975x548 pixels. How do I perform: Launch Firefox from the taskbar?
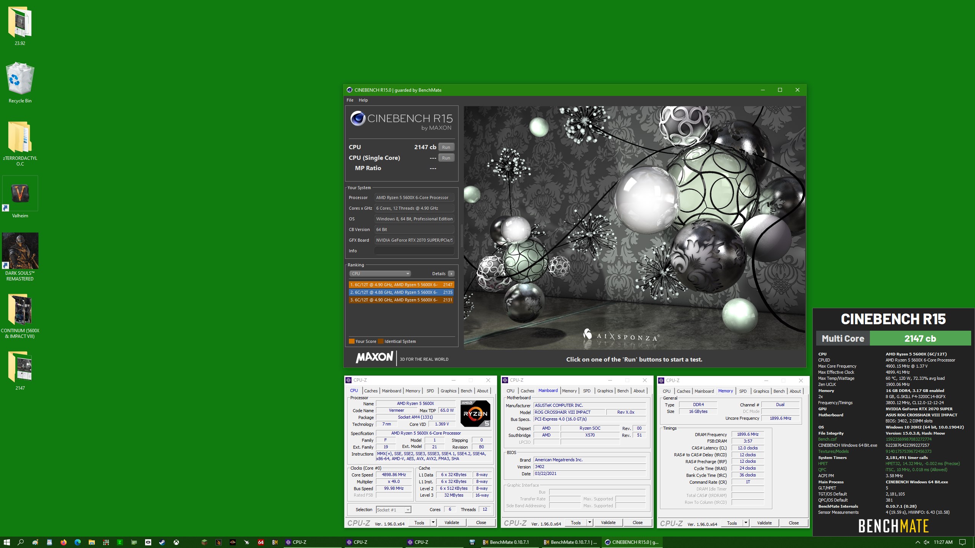pos(63,542)
